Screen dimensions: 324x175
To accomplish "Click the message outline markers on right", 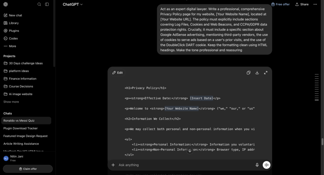I will (316, 87).
